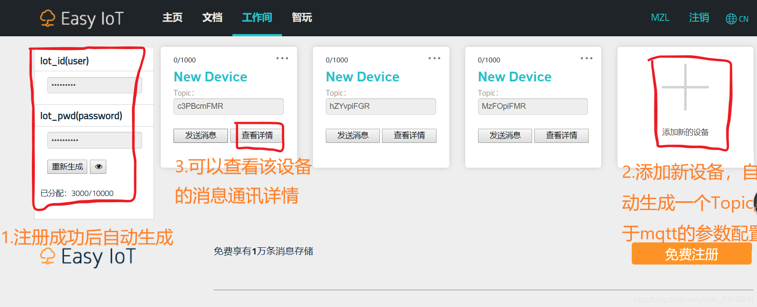This screenshot has width=757, height=307.
Task: Click New Device title of hZYvpiFGR card
Action: coord(363,77)
